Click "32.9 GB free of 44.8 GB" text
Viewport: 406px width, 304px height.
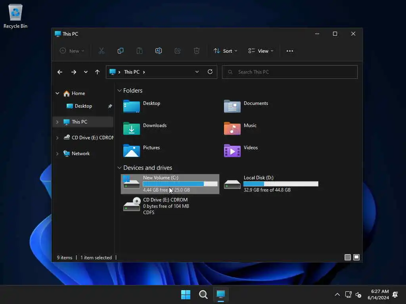pyautogui.click(x=267, y=190)
